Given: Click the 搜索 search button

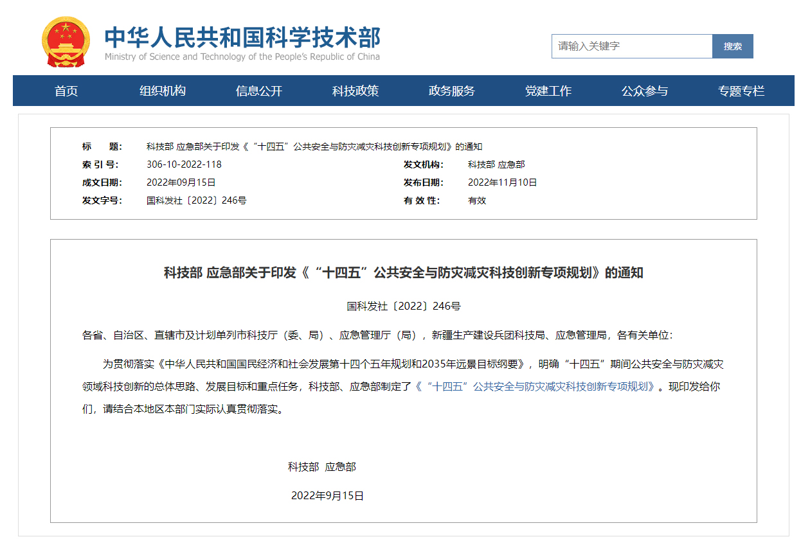Looking at the screenshot, I should (732, 46).
